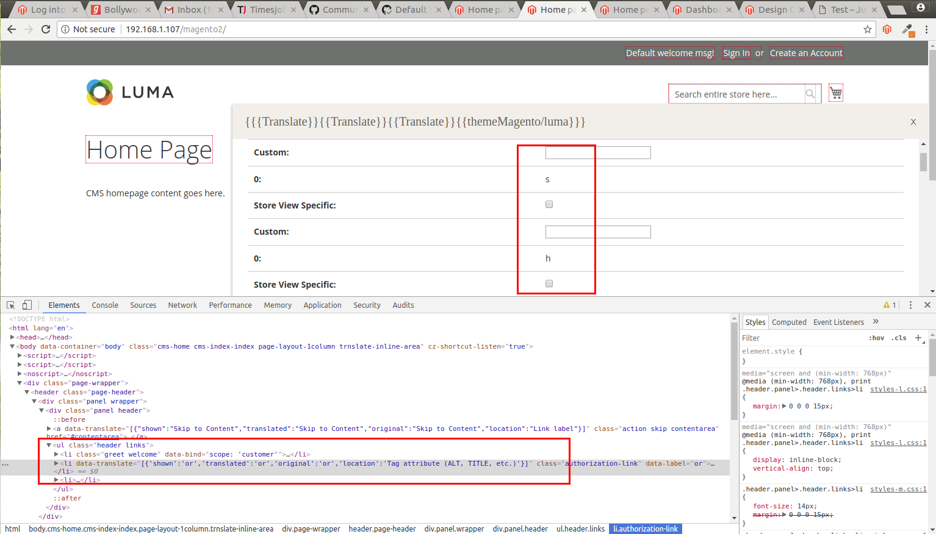This screenshot has width=936, height=534.
Task: Collapse the div panel wrapper node
Action: [x=34, y=401]
